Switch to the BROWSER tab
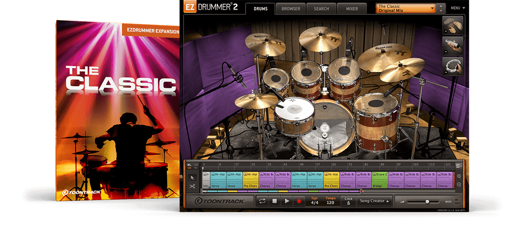Viewport: 525px width, 226px height. 291,9
